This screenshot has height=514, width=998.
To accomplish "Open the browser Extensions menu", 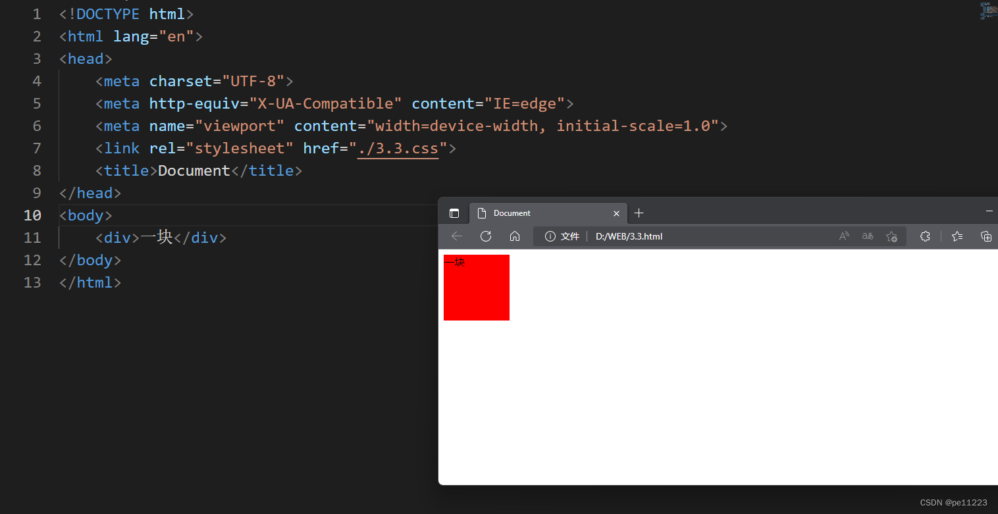I will pyautogui.click(x=925, y=236).
